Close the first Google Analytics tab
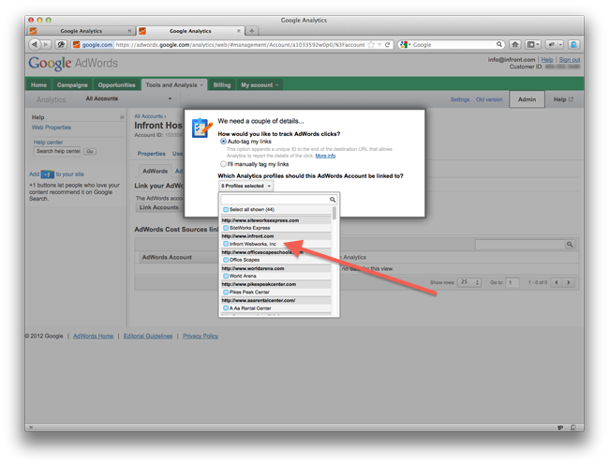The image size is (609, 466). [x=129, y=31]
